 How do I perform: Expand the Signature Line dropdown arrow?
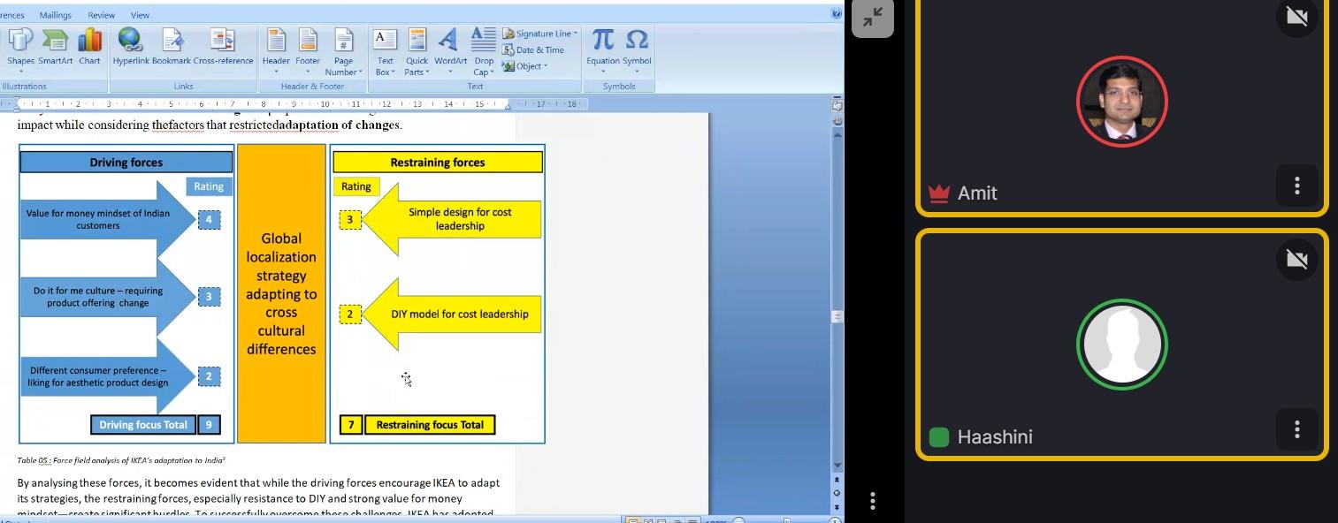(x=575, y=34)
